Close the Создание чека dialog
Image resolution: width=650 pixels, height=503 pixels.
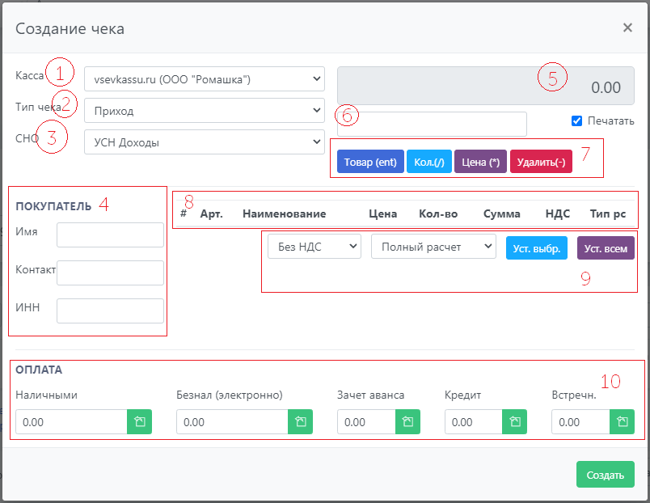(x=627, y=27)
